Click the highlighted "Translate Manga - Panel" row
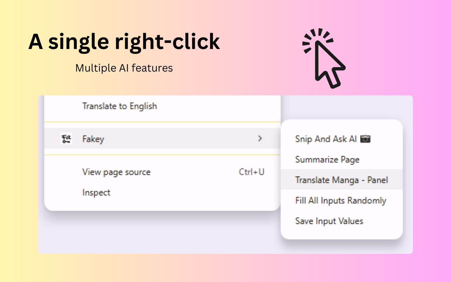This screenshot has height=282, width=451. pyautogui.click(x=341, y=180)
